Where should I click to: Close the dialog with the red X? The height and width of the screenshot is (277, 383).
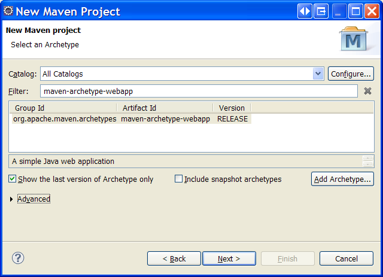pyautogui.click(x=372, y=11)
